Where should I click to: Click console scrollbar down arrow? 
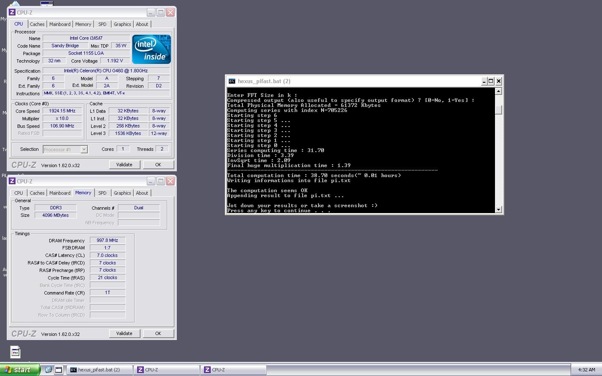point(498,210)
